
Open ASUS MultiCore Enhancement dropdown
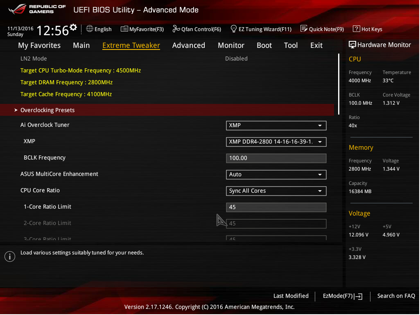click(276, 175)
